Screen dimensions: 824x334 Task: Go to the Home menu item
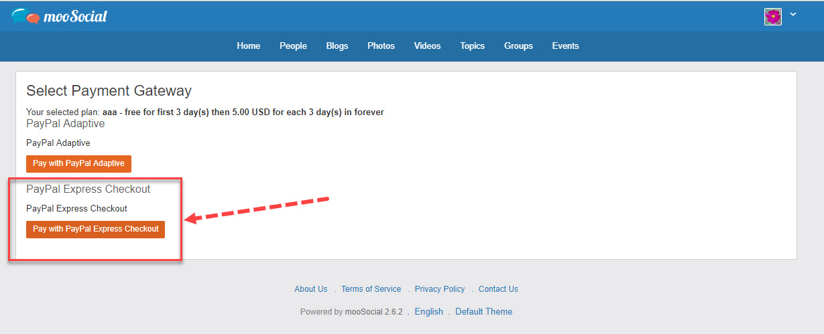[x=249, y=46]
